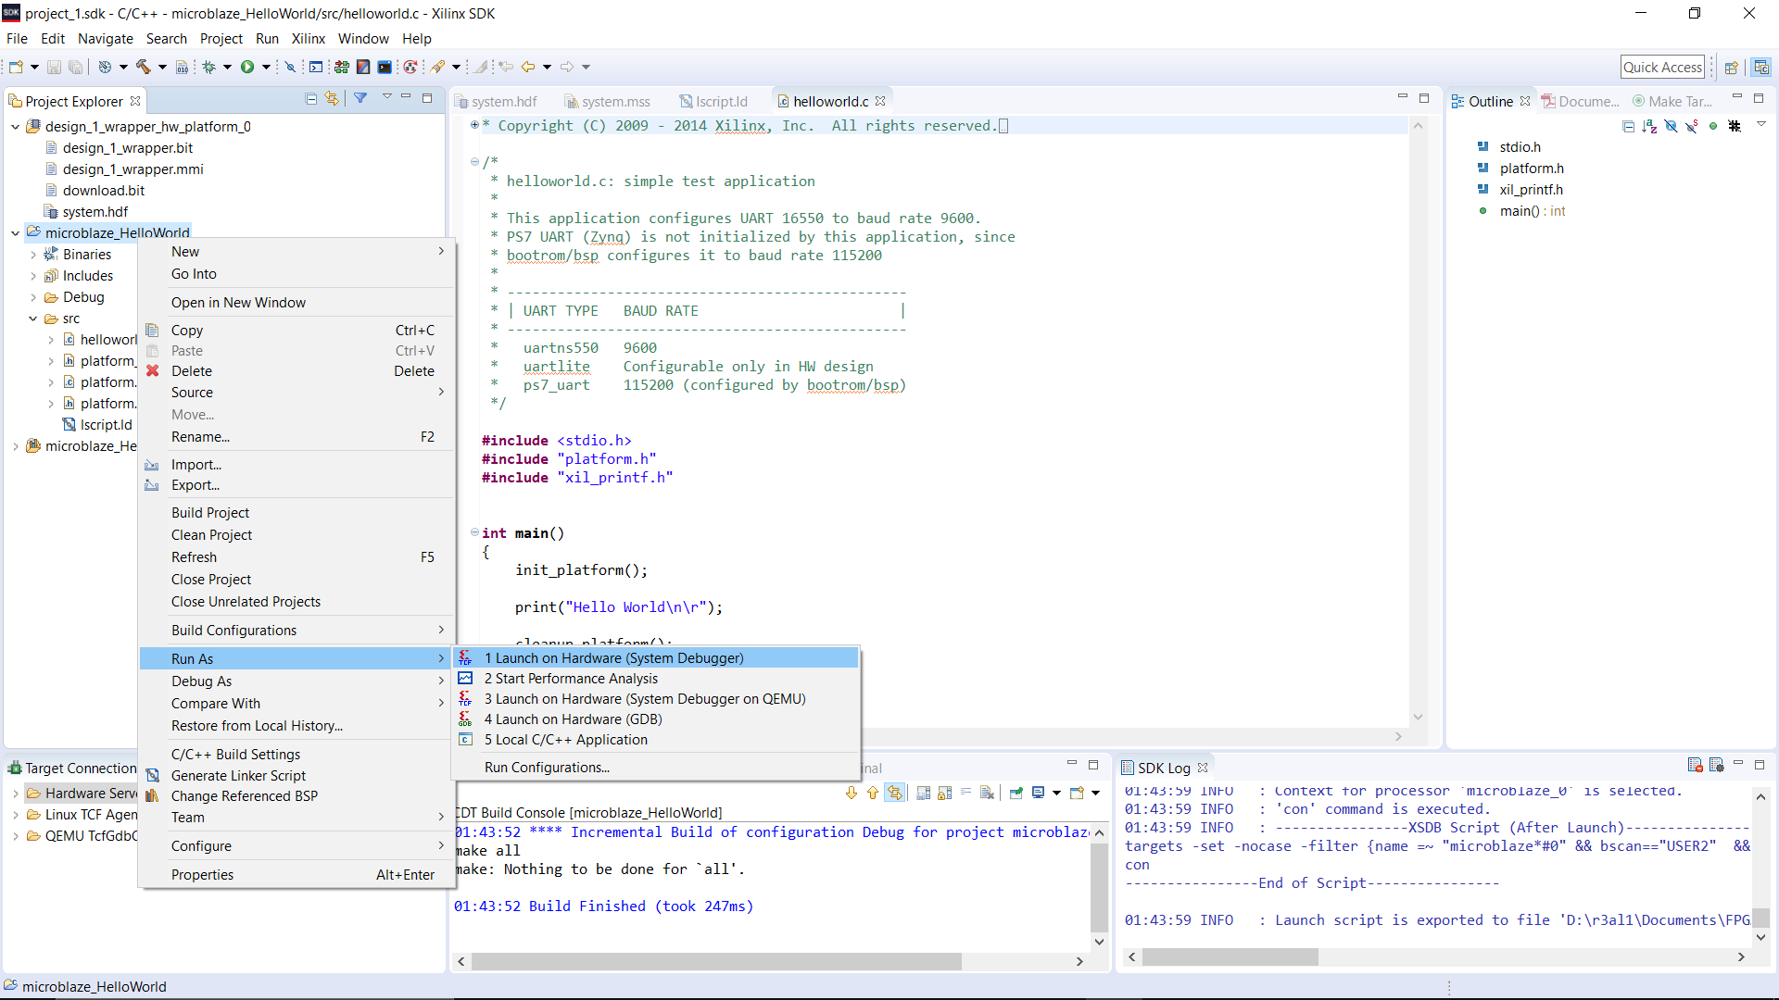Image resolution: width=1779 pixels, height=1000 pixels.
Task: Open the Xilinx SDK Terminal toolbar icon
Action: [x=385, y=66]
